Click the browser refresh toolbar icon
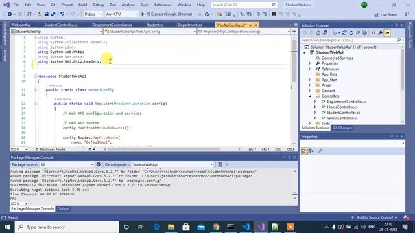This screenshot has height=233, width=415. 207,14
